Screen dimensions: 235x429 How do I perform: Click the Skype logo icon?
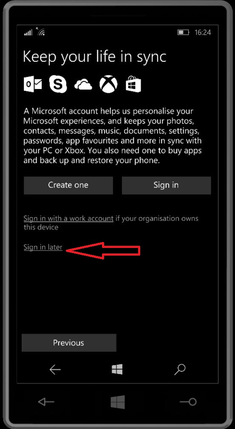click(58, 84)
